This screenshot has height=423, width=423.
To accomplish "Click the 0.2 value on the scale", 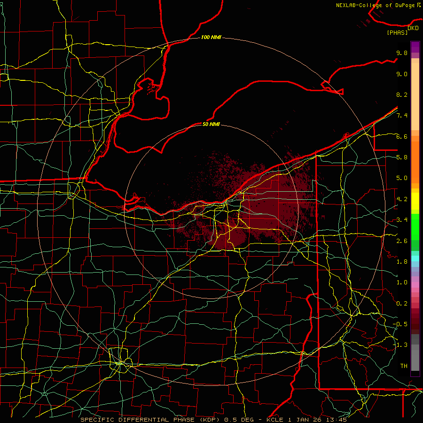I will click(x=402, y=304).
